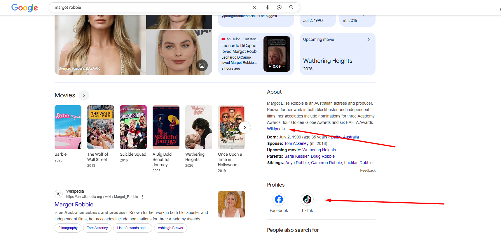The width and height of the screenshot is (501, 237).
Task: Click the magnifying glass search button
Action: tap(291, 7)
